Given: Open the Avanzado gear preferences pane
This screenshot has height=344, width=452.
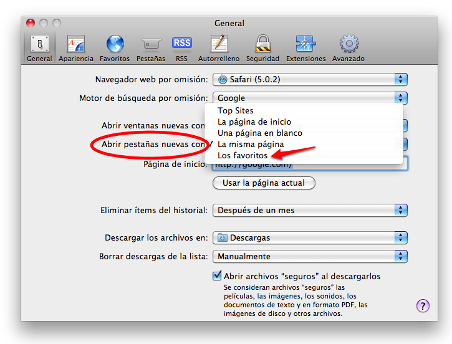Looking at the screenshot, I should tap(348, 48).
